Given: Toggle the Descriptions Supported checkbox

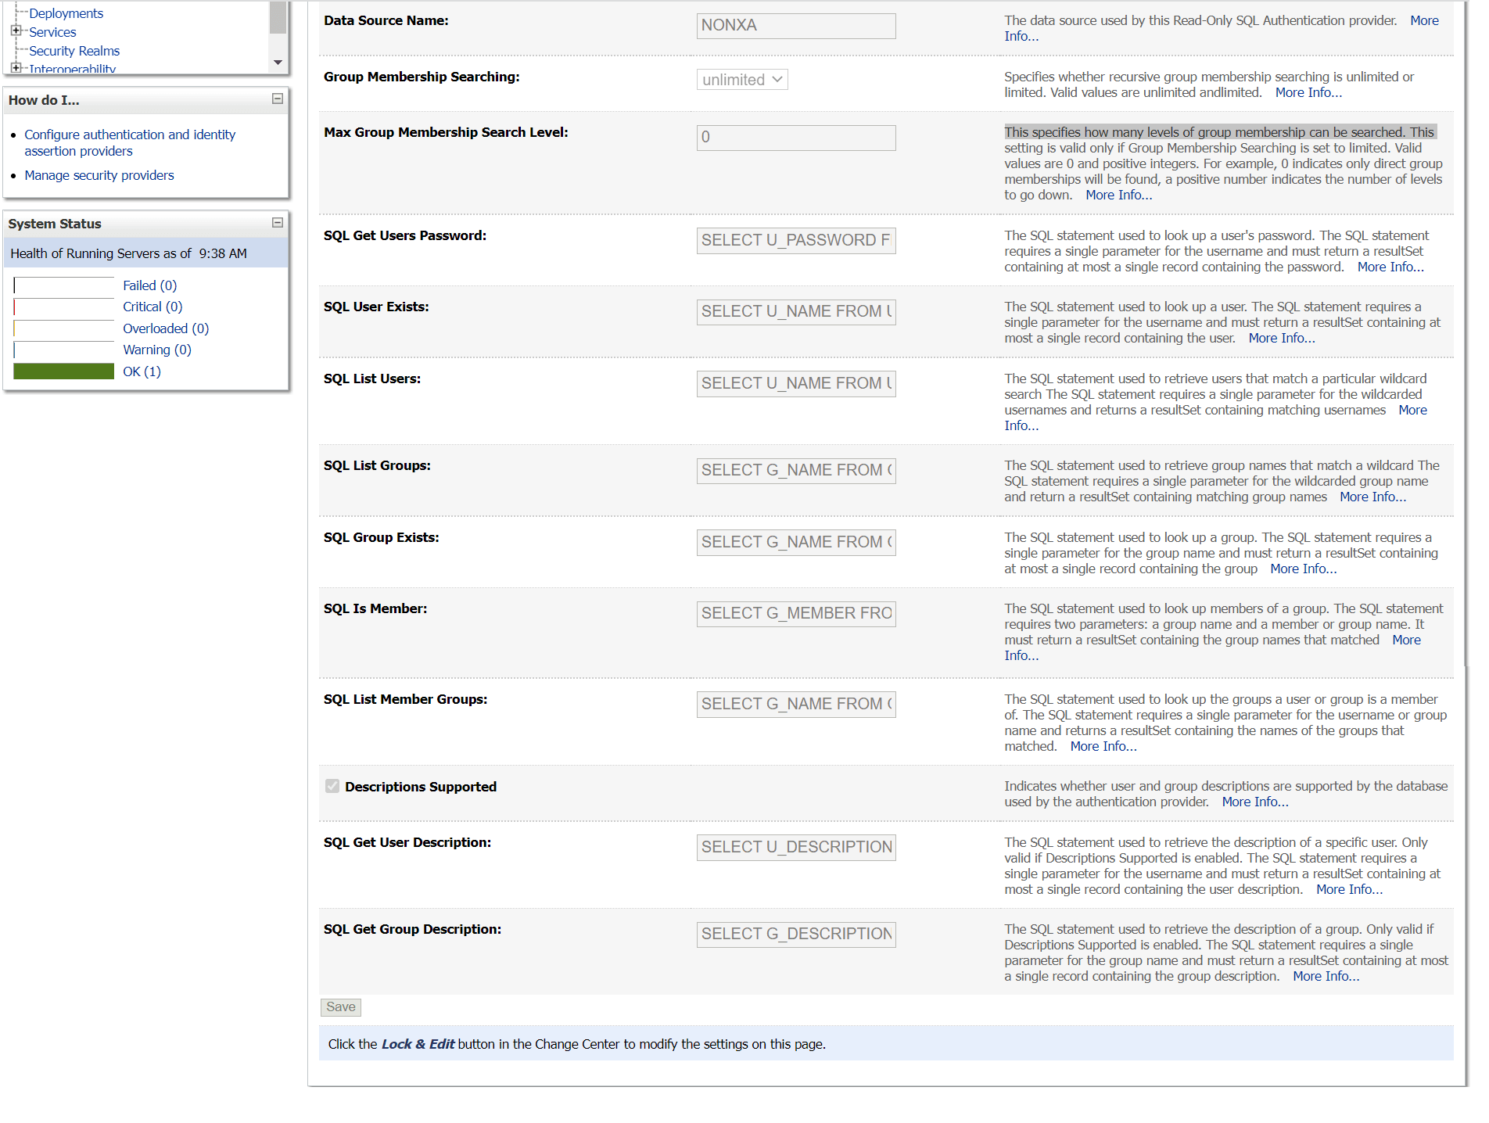Looking at the screenshot, I should [x=331, y=786].
